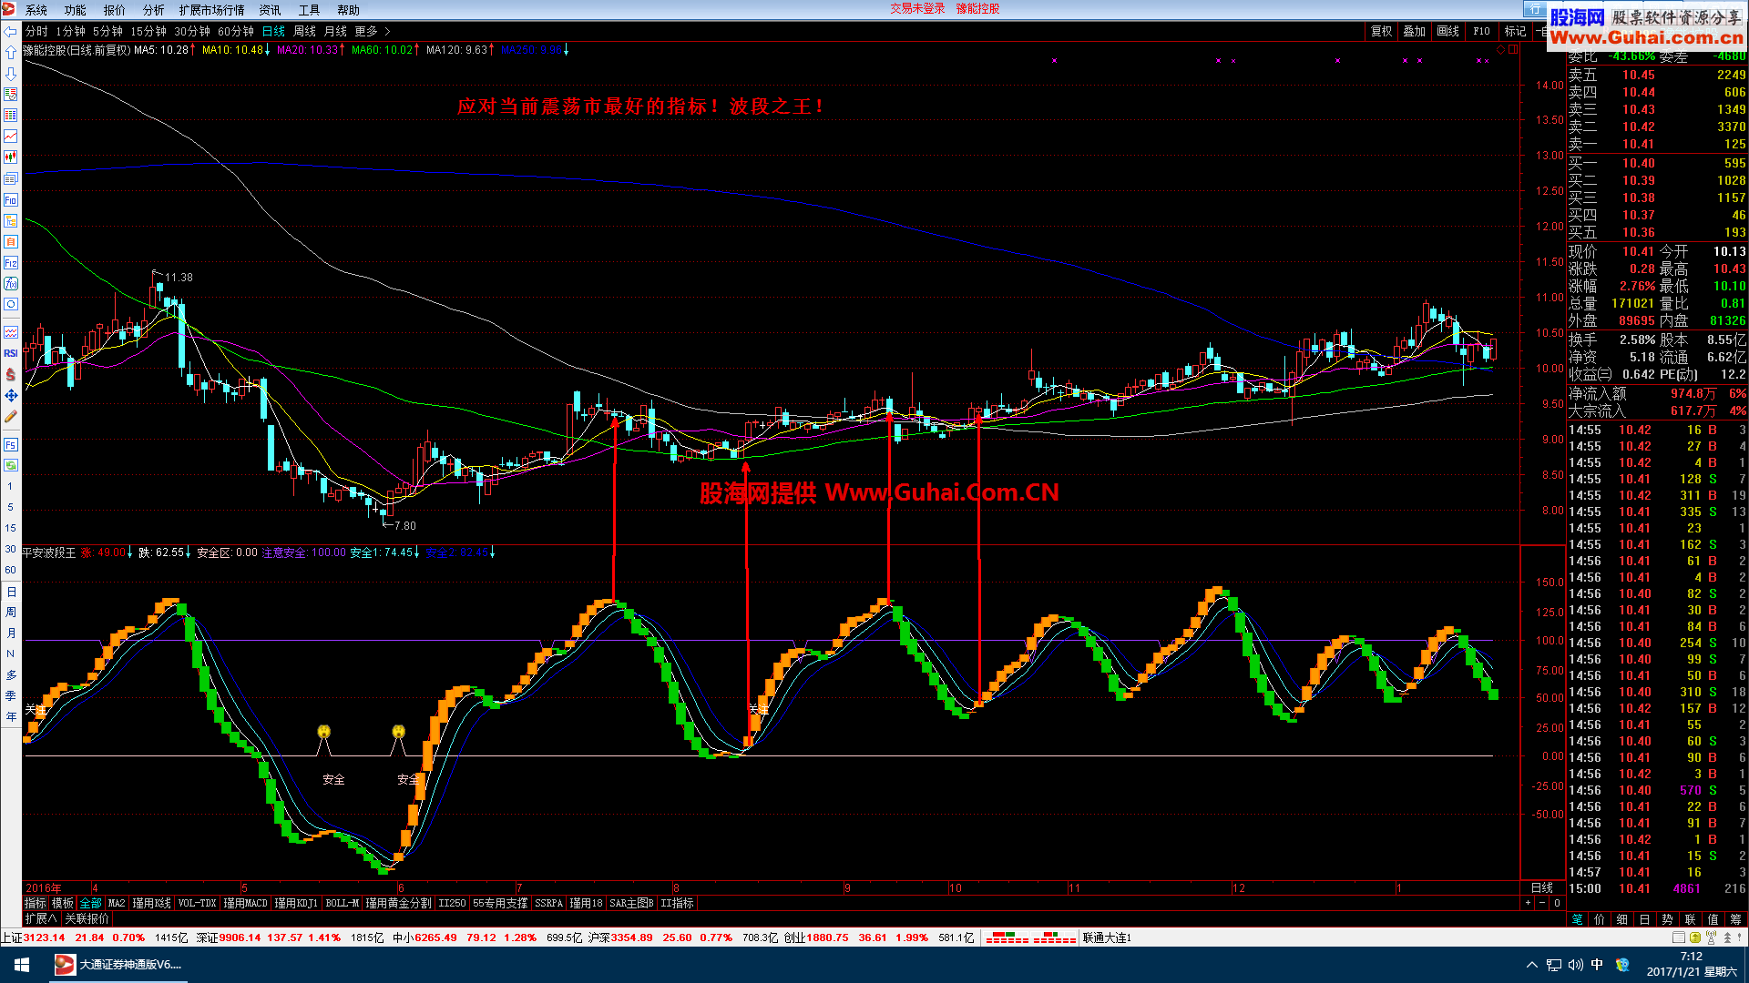Click the F12 icon in left sidebar
Screen dimensions: 1749x983
pos(10,262)
